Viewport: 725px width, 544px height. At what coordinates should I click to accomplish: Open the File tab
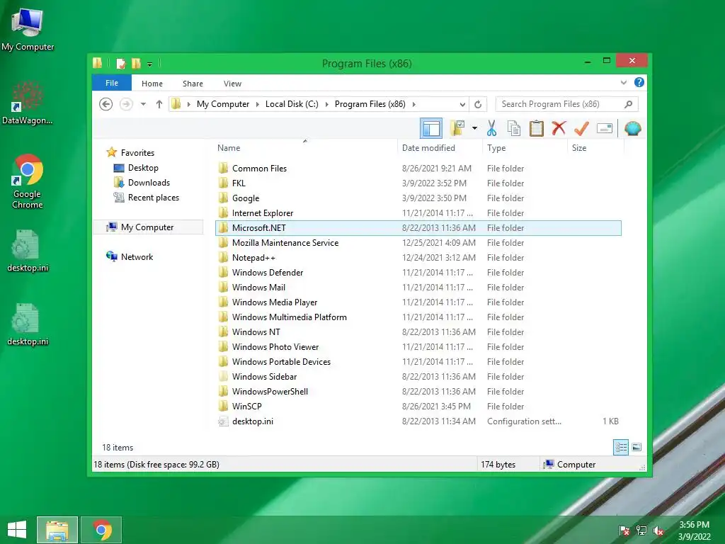112,83
